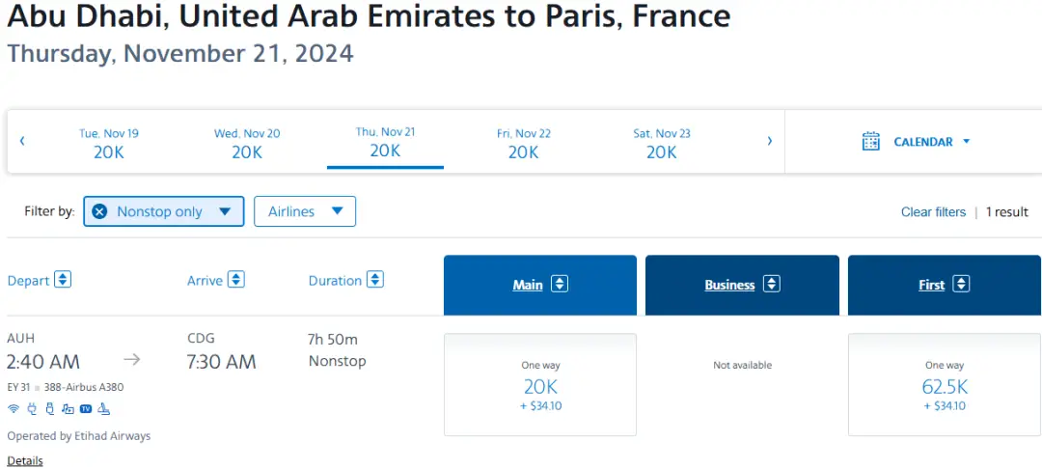Select the Fri, Nov 22 date tab
Screen dimensions: 1042x469
pyautogui.click(x=523, y=143)
